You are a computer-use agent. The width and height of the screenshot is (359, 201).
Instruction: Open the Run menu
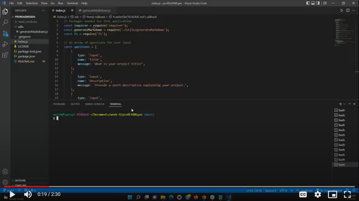click(x=61, y=3)
